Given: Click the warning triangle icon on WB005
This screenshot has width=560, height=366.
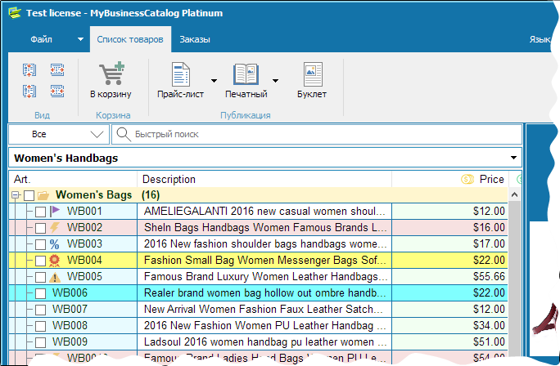Looking at the screenshot, I should coord(55,277).
